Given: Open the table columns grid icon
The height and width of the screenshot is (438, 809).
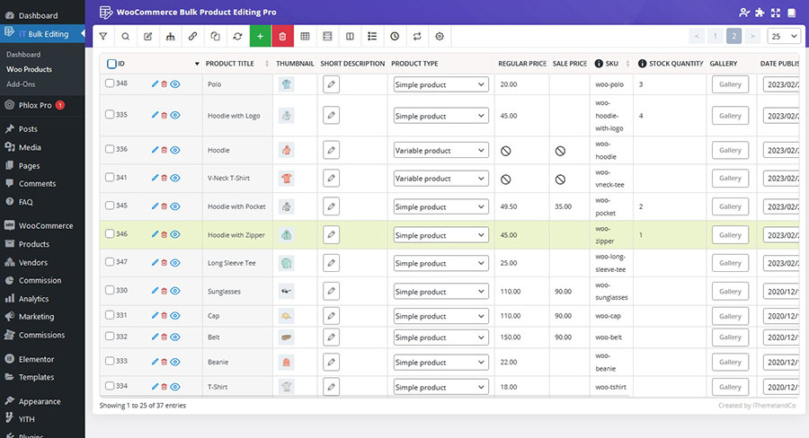Looking at the screenshot, I should (305, 37).
